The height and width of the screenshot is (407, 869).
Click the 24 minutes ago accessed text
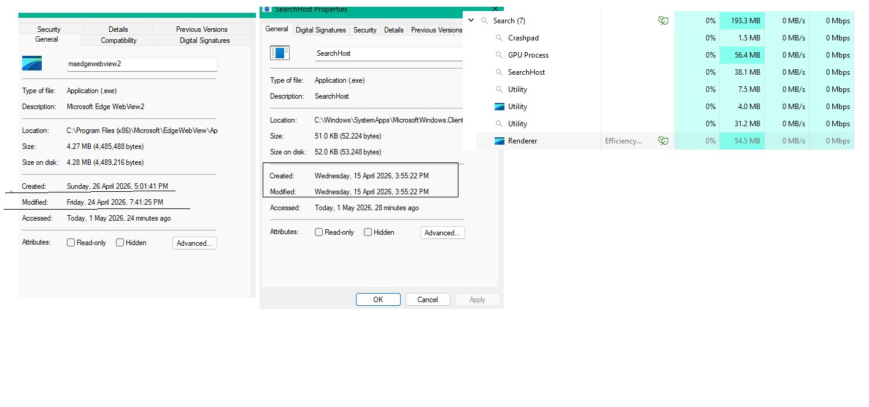(119, 218)
